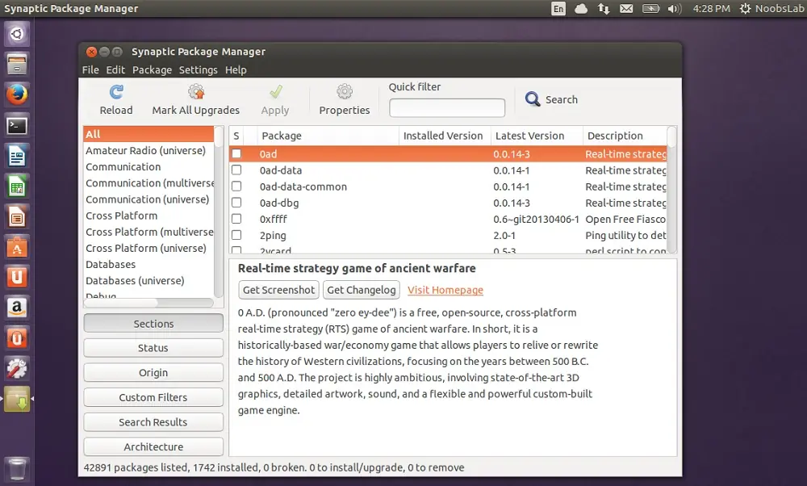Click the Reload toolbar icon
This screenshot has width=807, height=486.
[116, 92]
